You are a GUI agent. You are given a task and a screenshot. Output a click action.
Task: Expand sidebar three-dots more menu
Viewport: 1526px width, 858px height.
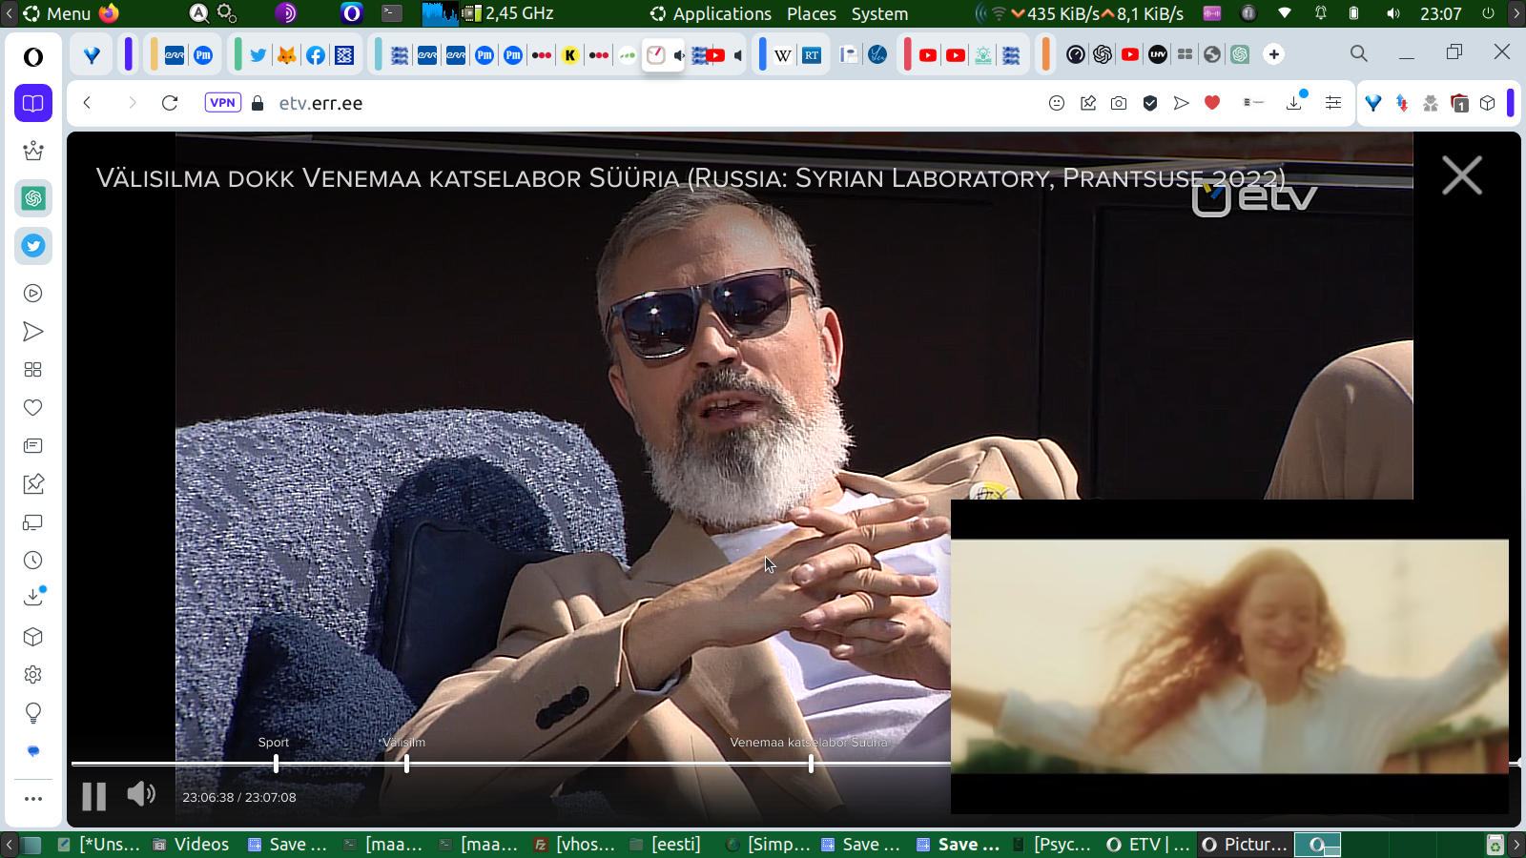33,799
